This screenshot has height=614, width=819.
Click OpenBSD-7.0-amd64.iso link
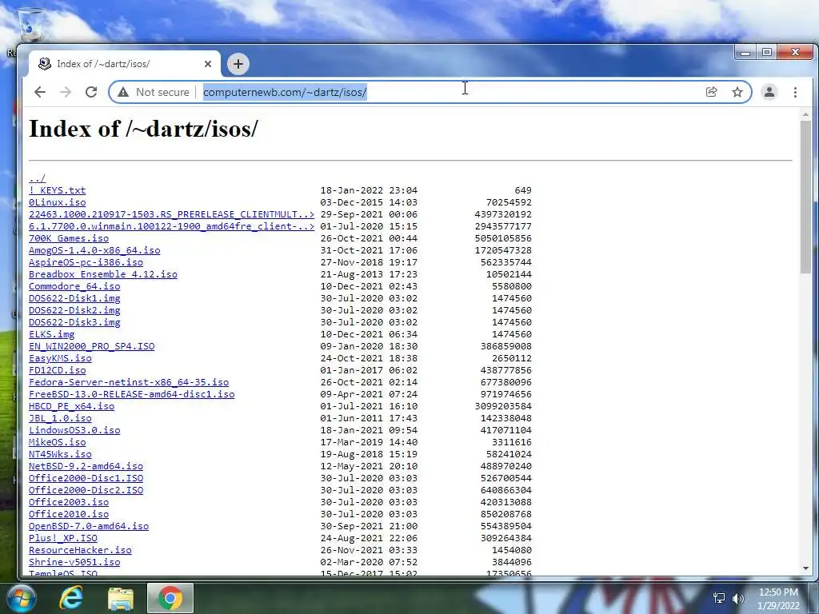(x=89, y=527)
